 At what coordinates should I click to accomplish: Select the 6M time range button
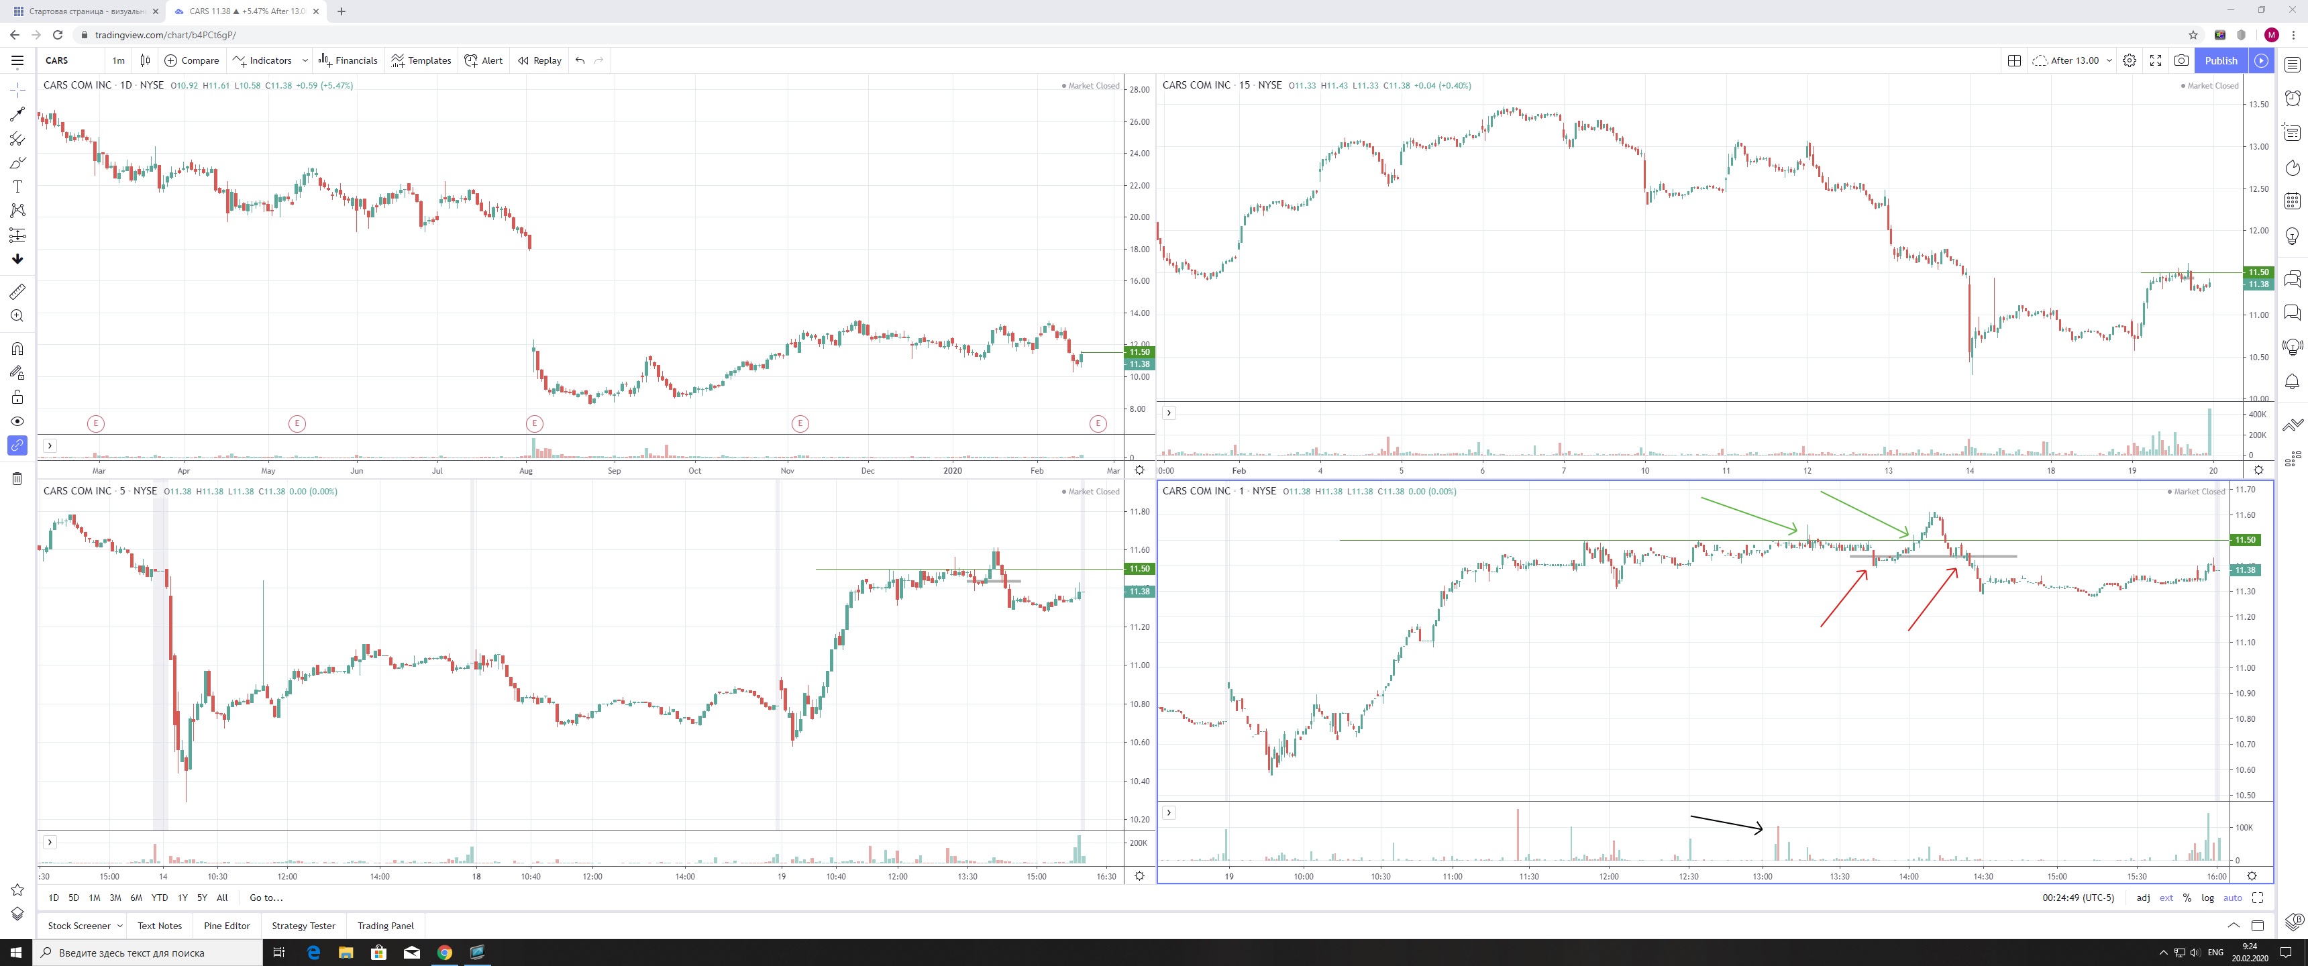136,898
